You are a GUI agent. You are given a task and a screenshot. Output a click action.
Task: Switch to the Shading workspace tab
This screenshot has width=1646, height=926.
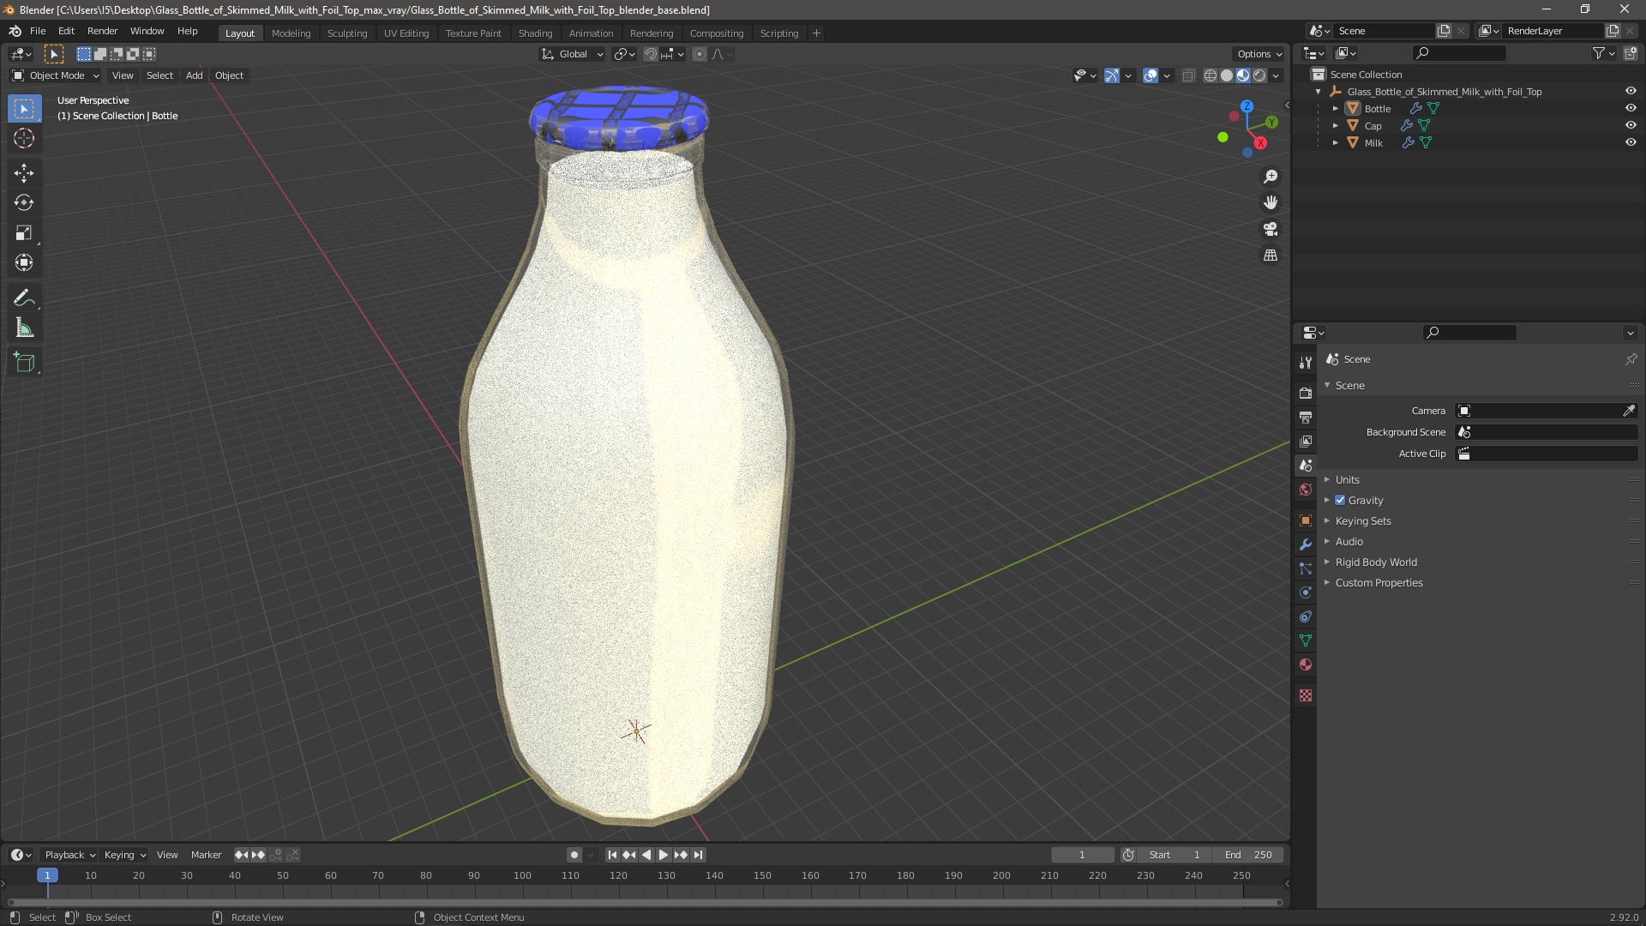[535, 33]
